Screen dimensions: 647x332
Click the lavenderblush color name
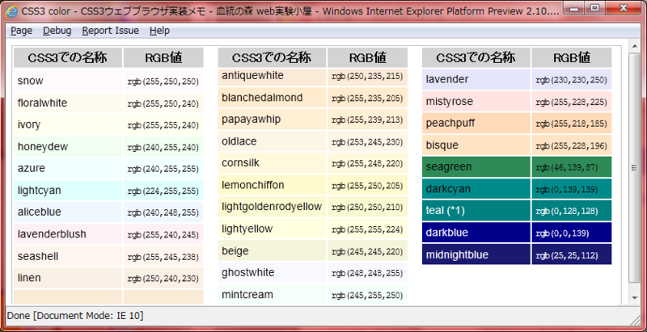[52, 234]
